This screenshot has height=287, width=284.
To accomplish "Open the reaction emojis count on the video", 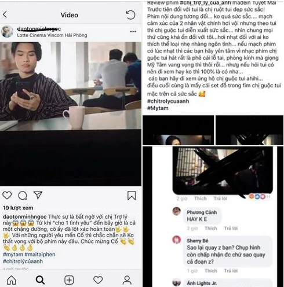I will click(260, 196).
